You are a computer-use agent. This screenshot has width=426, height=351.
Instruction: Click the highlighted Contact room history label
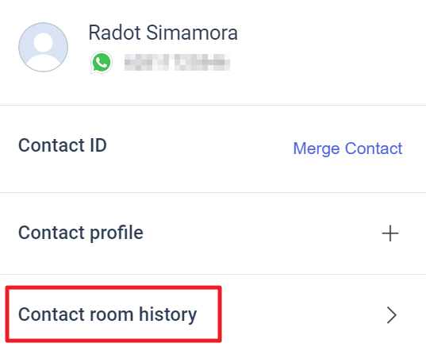[x=108, y=314]
